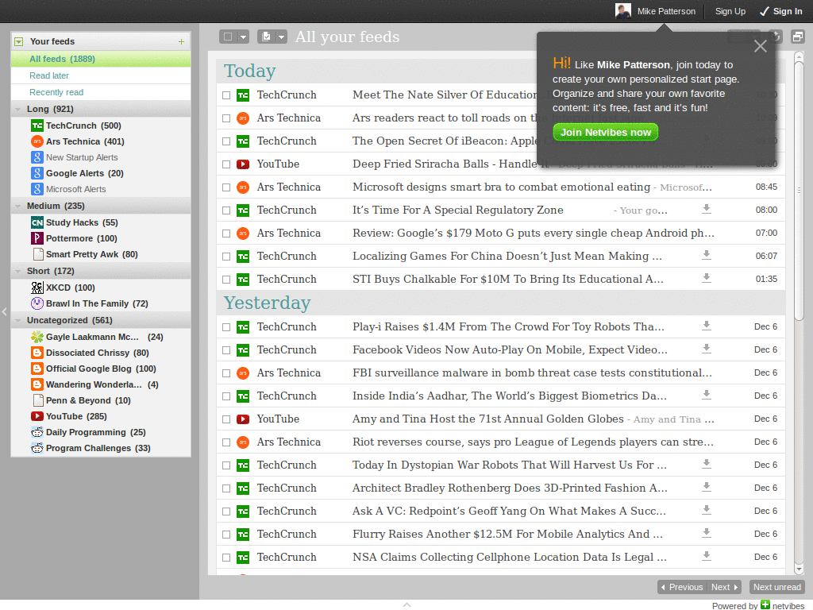Click the open-in-new-window icon at top right
This screenshot has width=813, height=610.
tap(797, 37)
